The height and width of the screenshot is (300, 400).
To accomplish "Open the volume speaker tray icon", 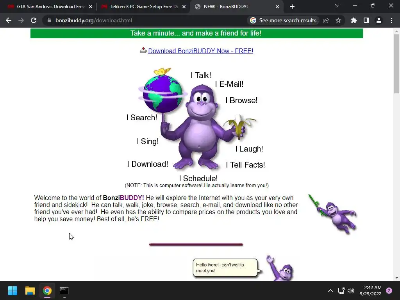I will [351, 291].
